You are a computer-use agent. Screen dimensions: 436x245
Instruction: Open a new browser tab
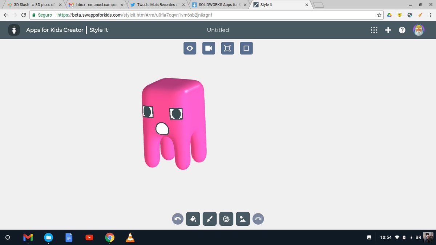click(x=318, y=5)
